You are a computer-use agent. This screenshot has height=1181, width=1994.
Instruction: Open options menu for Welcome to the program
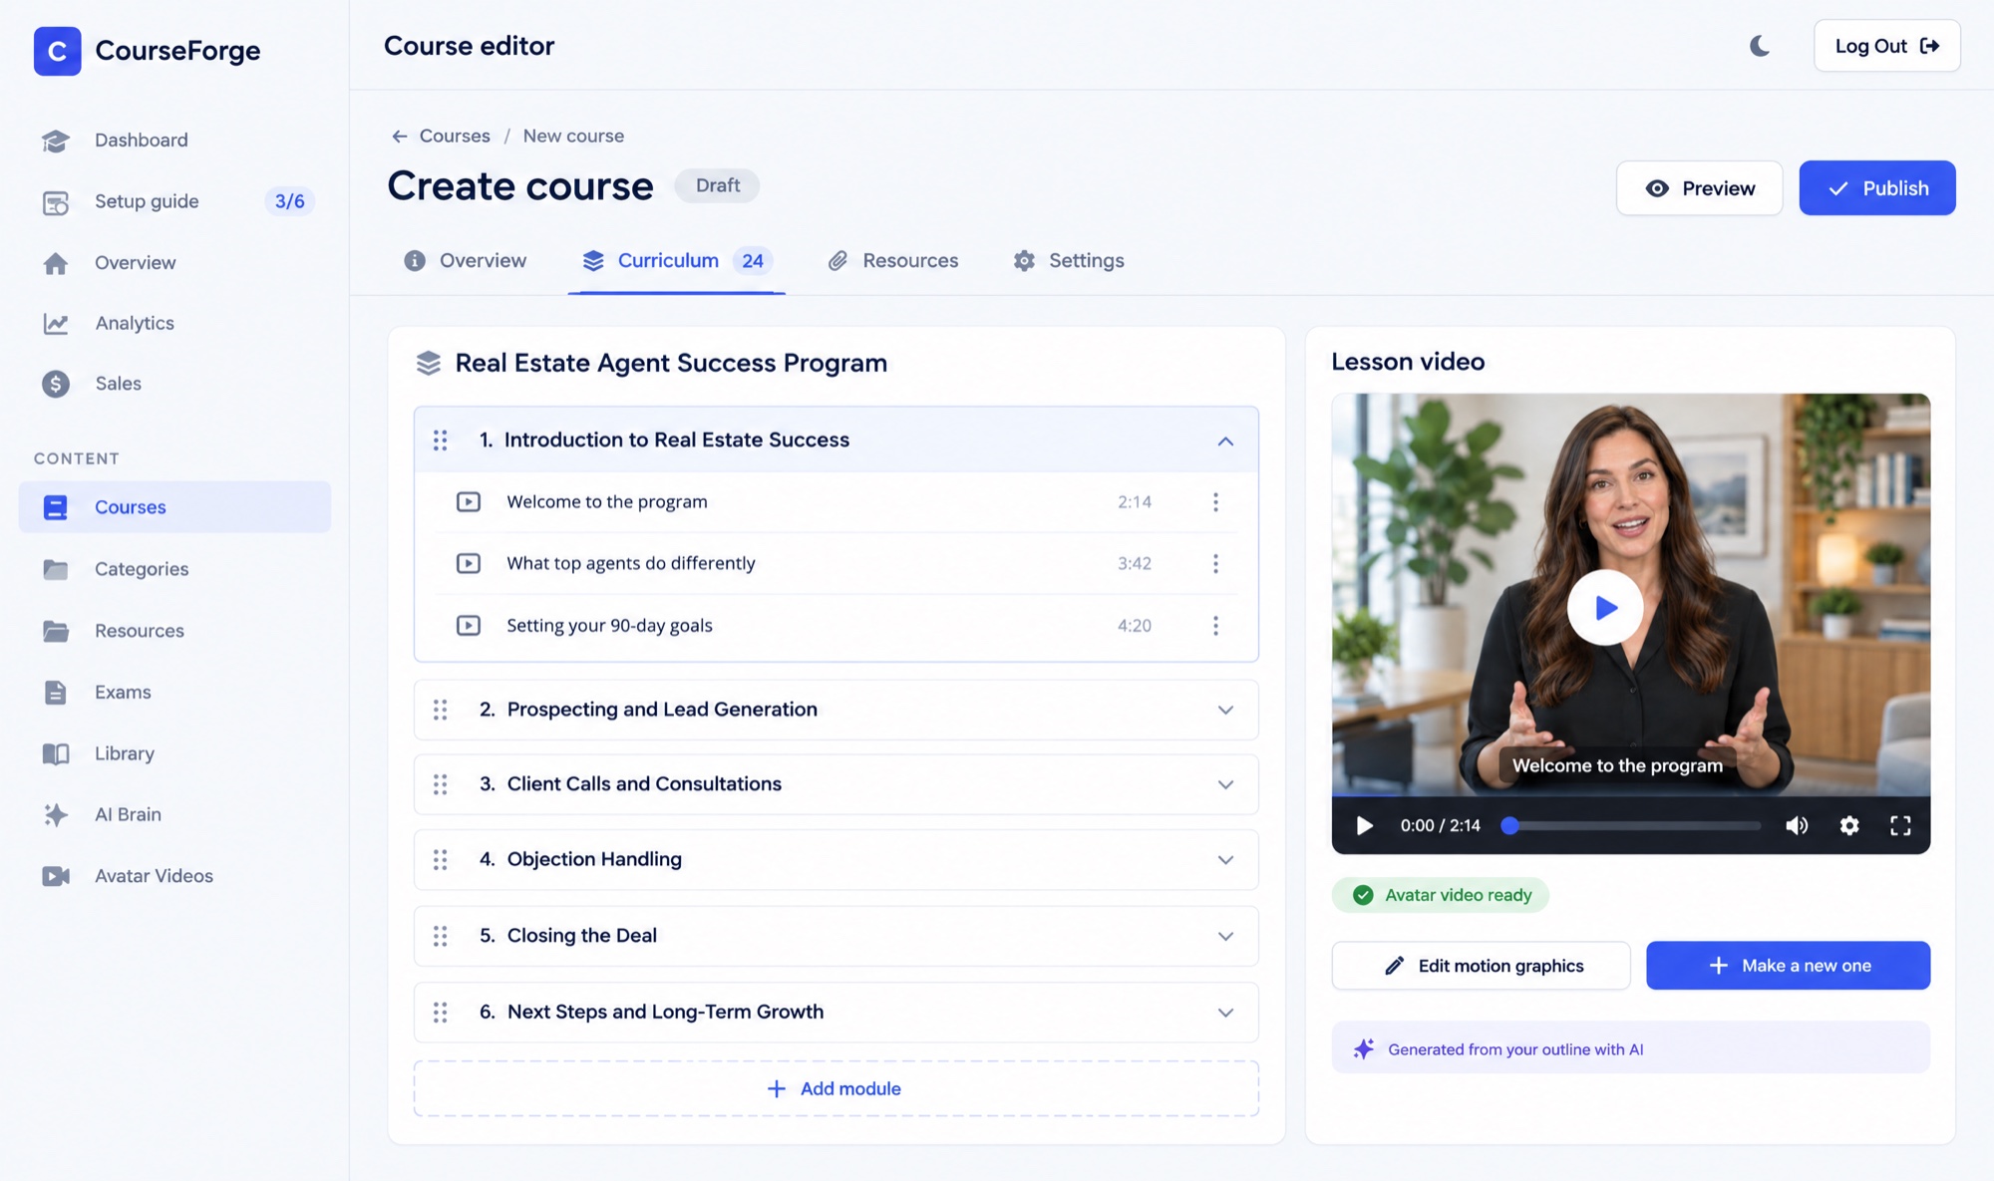[1215, 502]
